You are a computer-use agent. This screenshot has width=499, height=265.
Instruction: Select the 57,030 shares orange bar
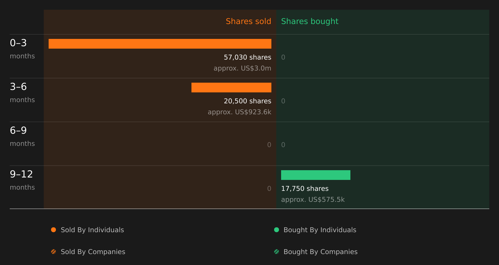160,44
